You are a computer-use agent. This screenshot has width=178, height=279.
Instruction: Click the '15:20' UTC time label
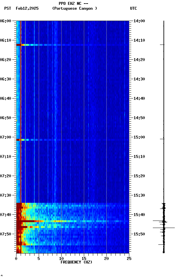(139, 176)
